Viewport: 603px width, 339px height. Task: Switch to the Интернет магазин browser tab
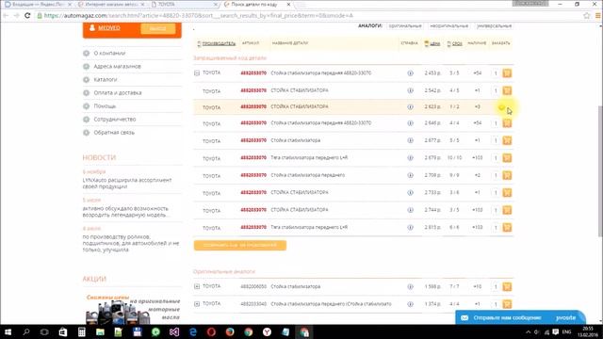click(x=111, y=4)
